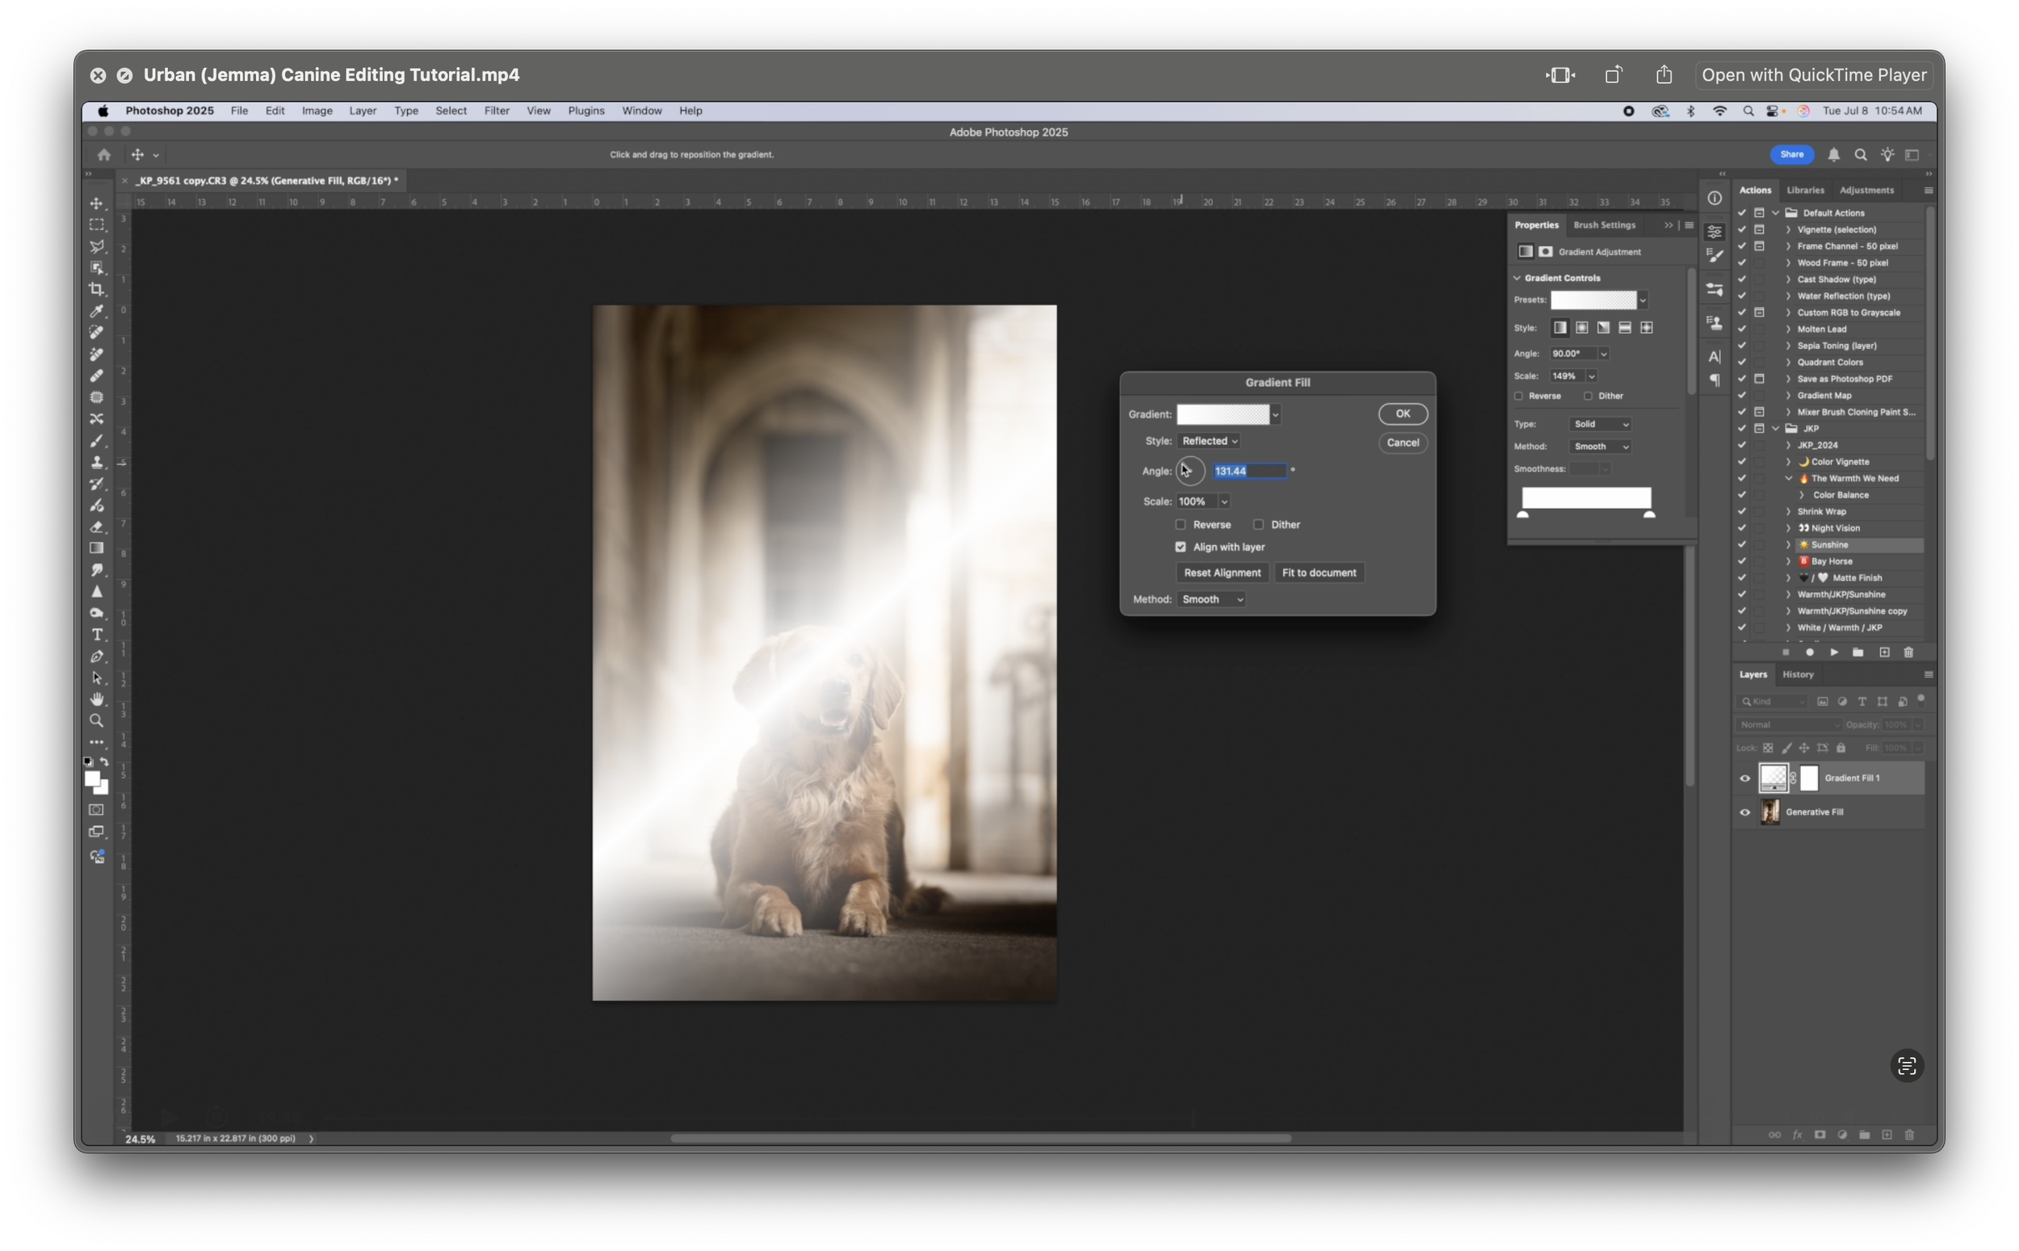
Task: Click OK in Gradient Fill dialog
Action: (1402, 414)
